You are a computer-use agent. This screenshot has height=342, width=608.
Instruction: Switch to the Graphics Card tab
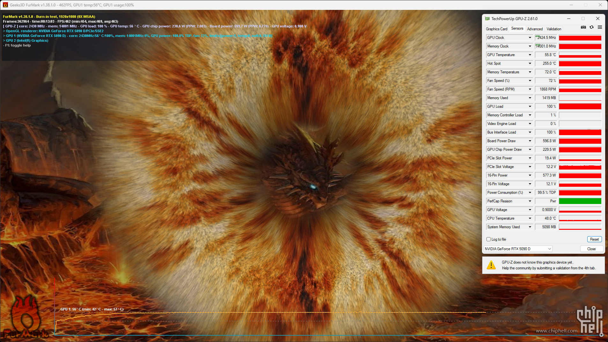pos(496,29)
